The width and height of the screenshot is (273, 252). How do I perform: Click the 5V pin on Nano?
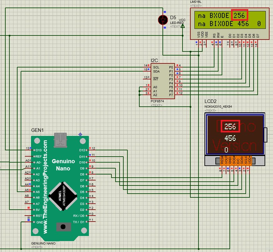[38, 210]
